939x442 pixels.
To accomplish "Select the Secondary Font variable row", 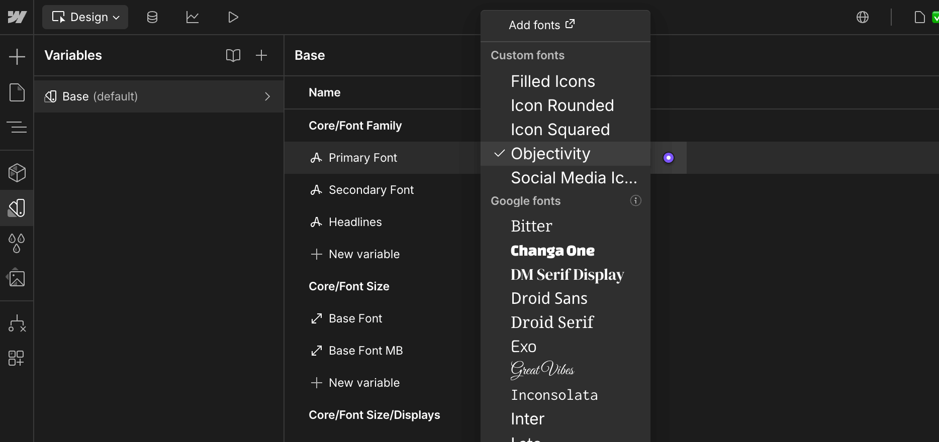I will point(371,190).
